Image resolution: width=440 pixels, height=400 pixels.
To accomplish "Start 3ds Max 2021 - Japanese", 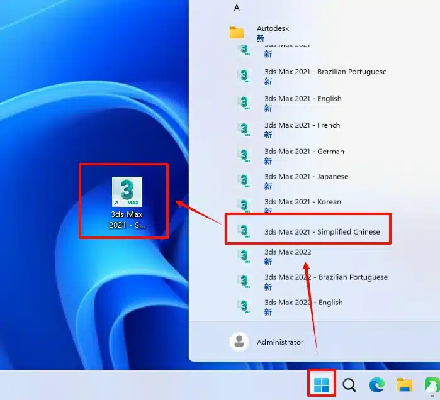I will 306,177.
